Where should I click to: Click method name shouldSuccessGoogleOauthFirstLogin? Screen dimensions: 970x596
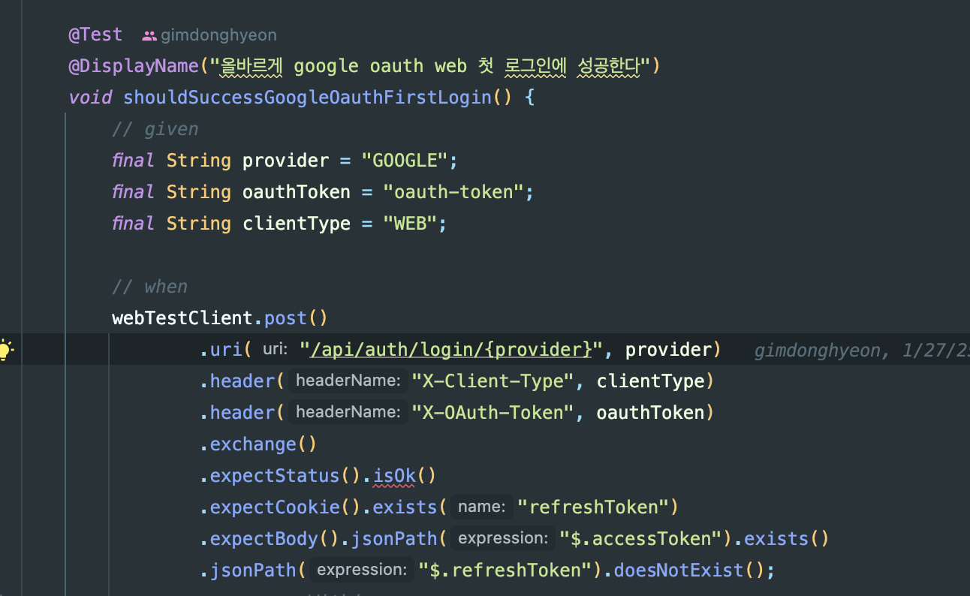[x=307, y=98]
